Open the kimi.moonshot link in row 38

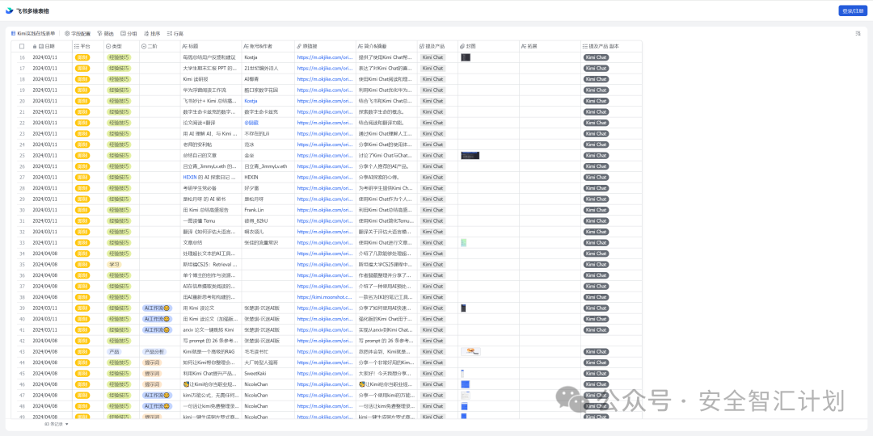pos(325,297)
